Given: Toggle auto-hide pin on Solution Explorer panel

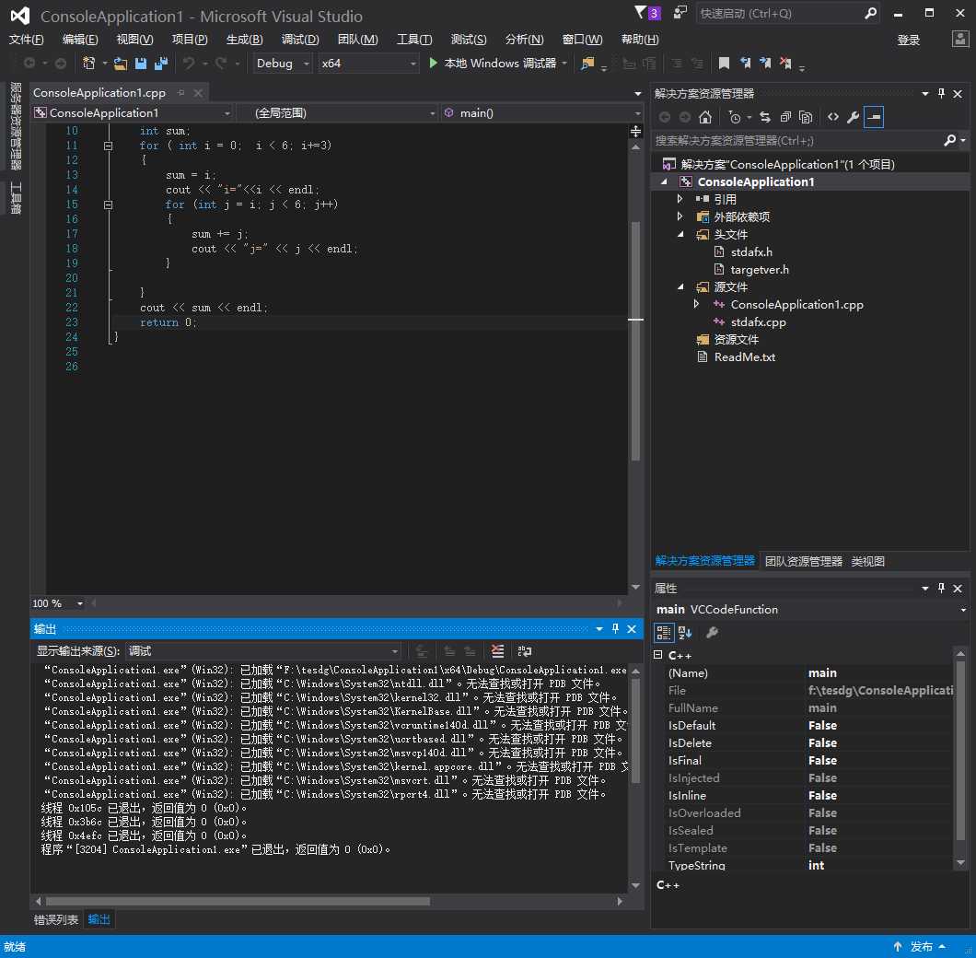Looking at the screenshot, I should pos(941,93).
